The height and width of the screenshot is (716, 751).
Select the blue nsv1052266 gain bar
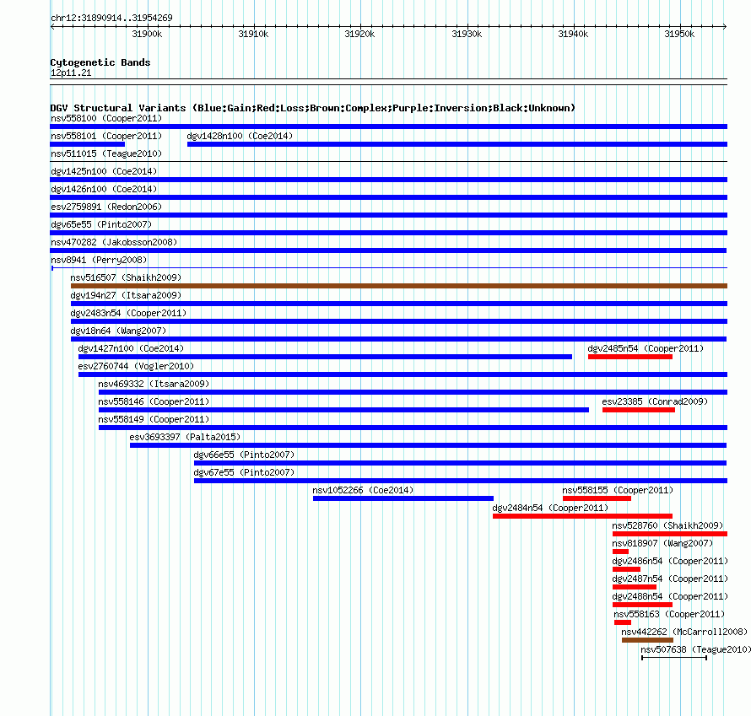[x=403, y=498]
